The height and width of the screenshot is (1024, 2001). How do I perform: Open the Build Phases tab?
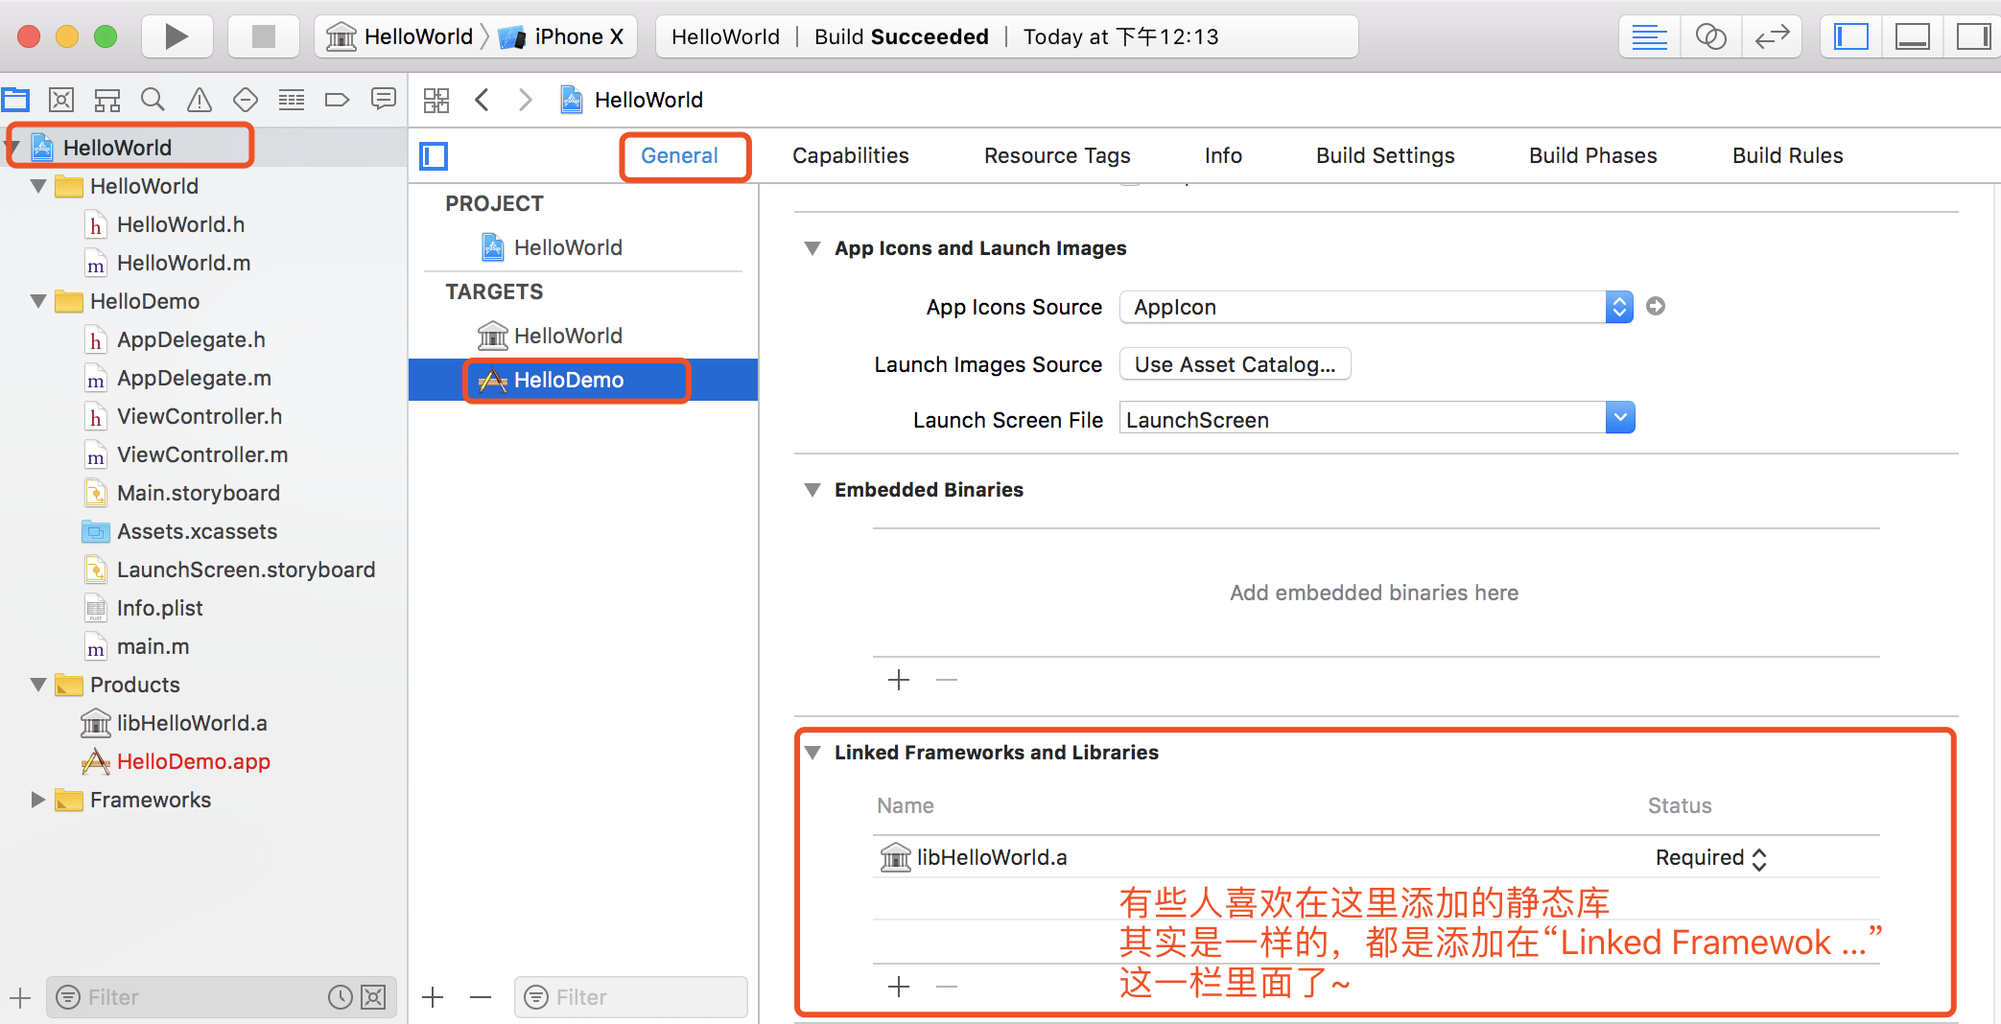pos(1593,155)
